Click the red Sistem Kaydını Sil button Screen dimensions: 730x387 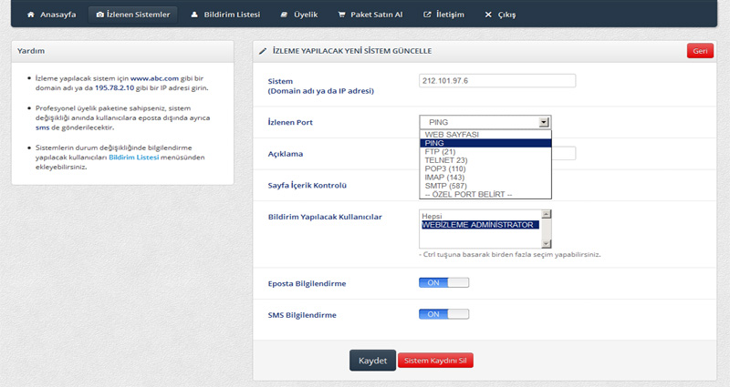(435, 361)
